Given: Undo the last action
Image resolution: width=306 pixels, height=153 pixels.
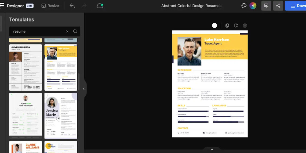Looking at the screenshot, I should tap(72, 6).
